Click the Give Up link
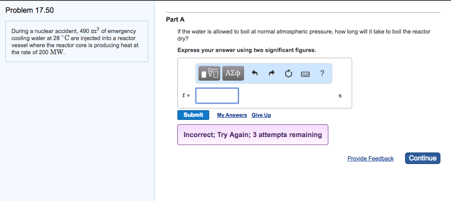 [261, 115]
